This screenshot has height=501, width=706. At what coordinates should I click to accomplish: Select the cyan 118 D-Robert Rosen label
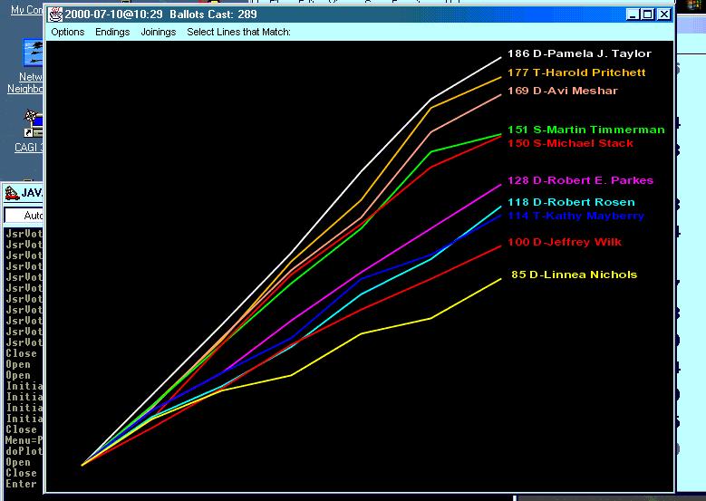coord(571,202)
